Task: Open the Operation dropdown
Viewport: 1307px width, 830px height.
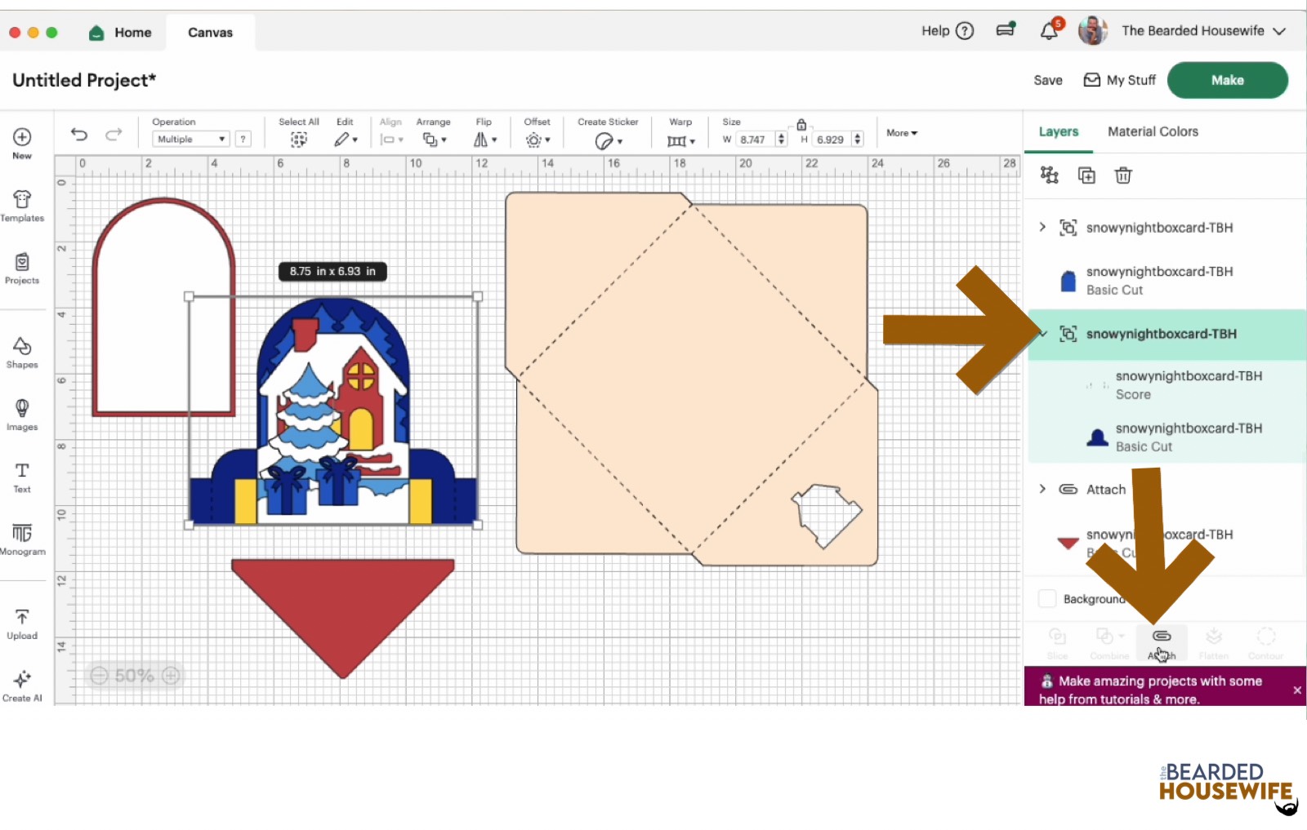Action: [x=190, y=140]
